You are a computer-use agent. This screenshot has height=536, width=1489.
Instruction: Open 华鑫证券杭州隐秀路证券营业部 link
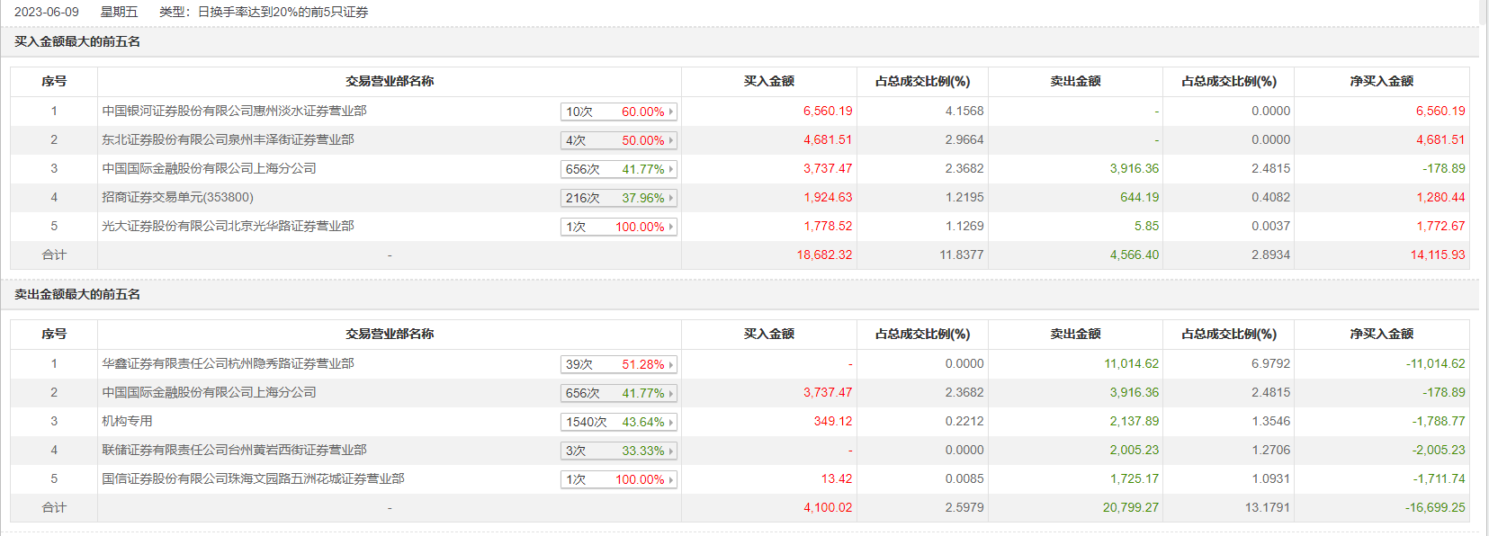pyautogui.click(x=228, y=364)
